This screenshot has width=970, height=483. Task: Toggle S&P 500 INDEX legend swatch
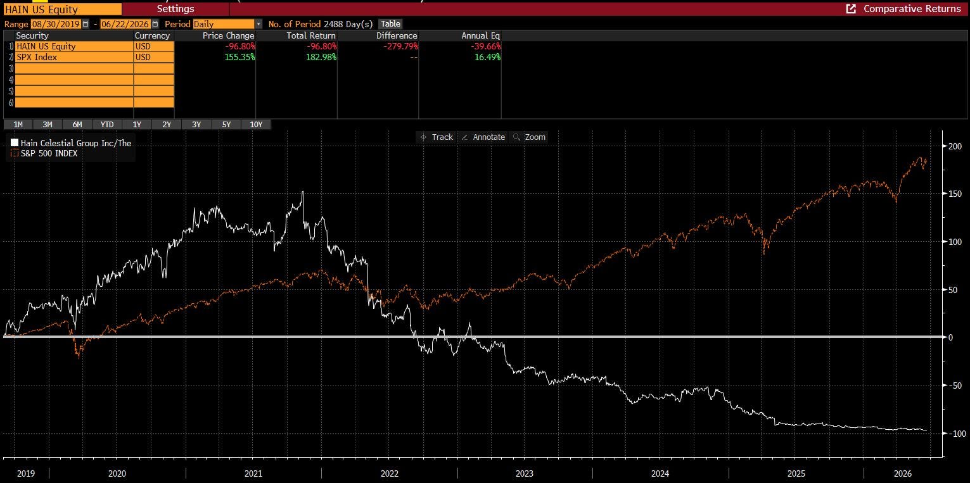click(x=15, y=153)
